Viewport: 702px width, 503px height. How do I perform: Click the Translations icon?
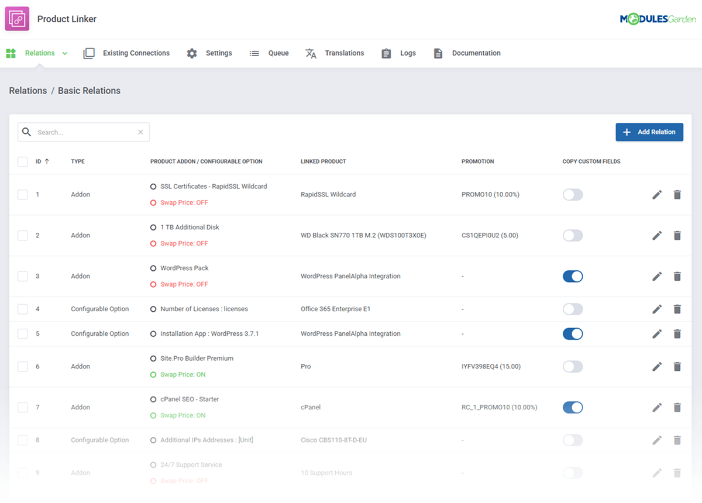tap(311, 53)
